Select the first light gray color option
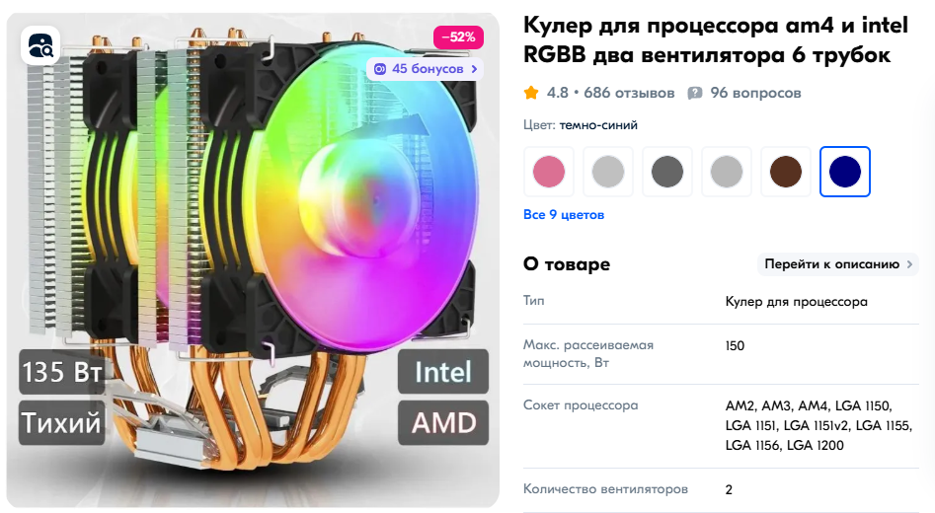This screenshot has width=935, height=513. tap(607, 172)
